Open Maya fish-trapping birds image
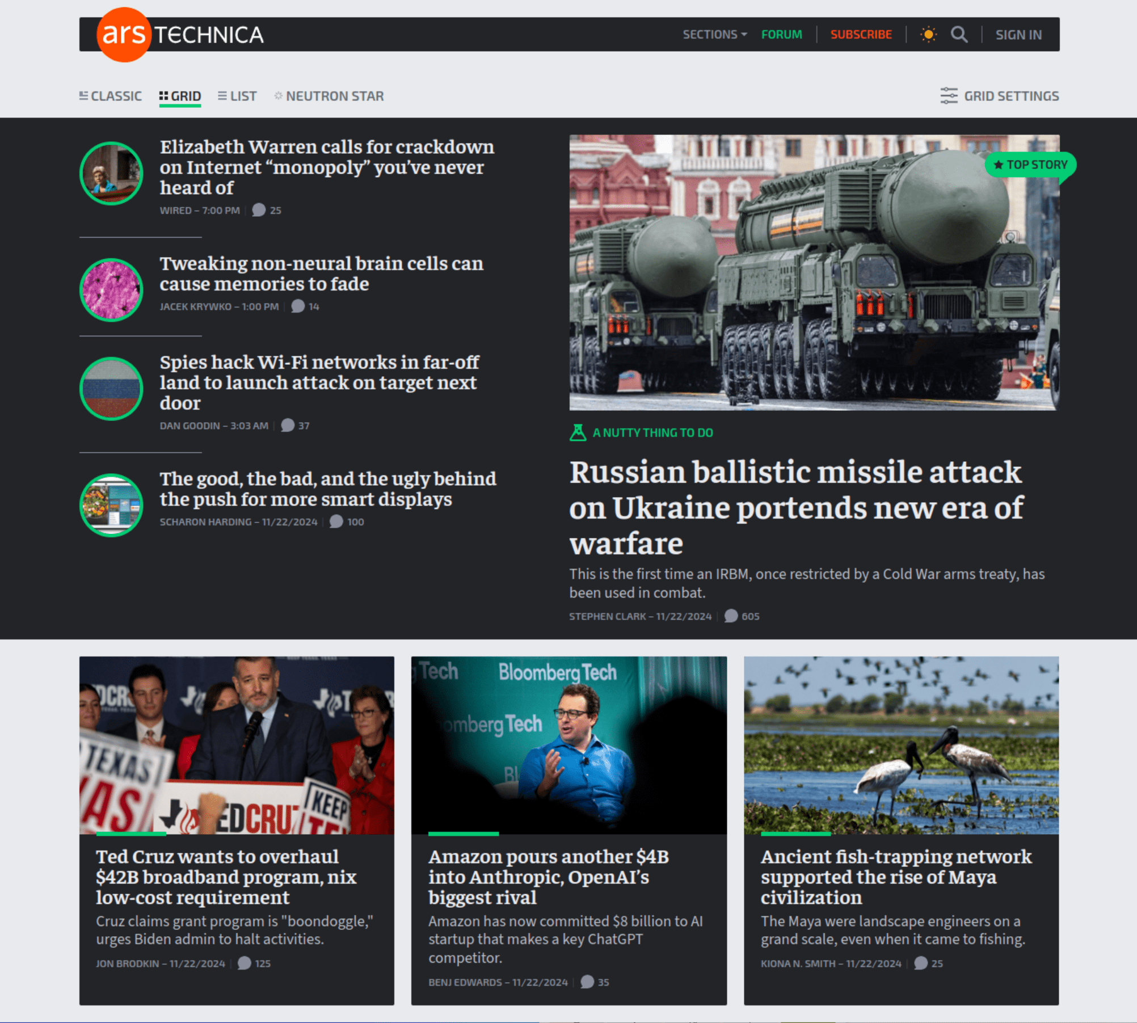 [x=901, y=746]
